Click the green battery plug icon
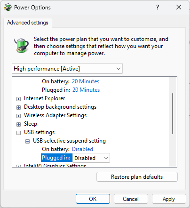 21,46
